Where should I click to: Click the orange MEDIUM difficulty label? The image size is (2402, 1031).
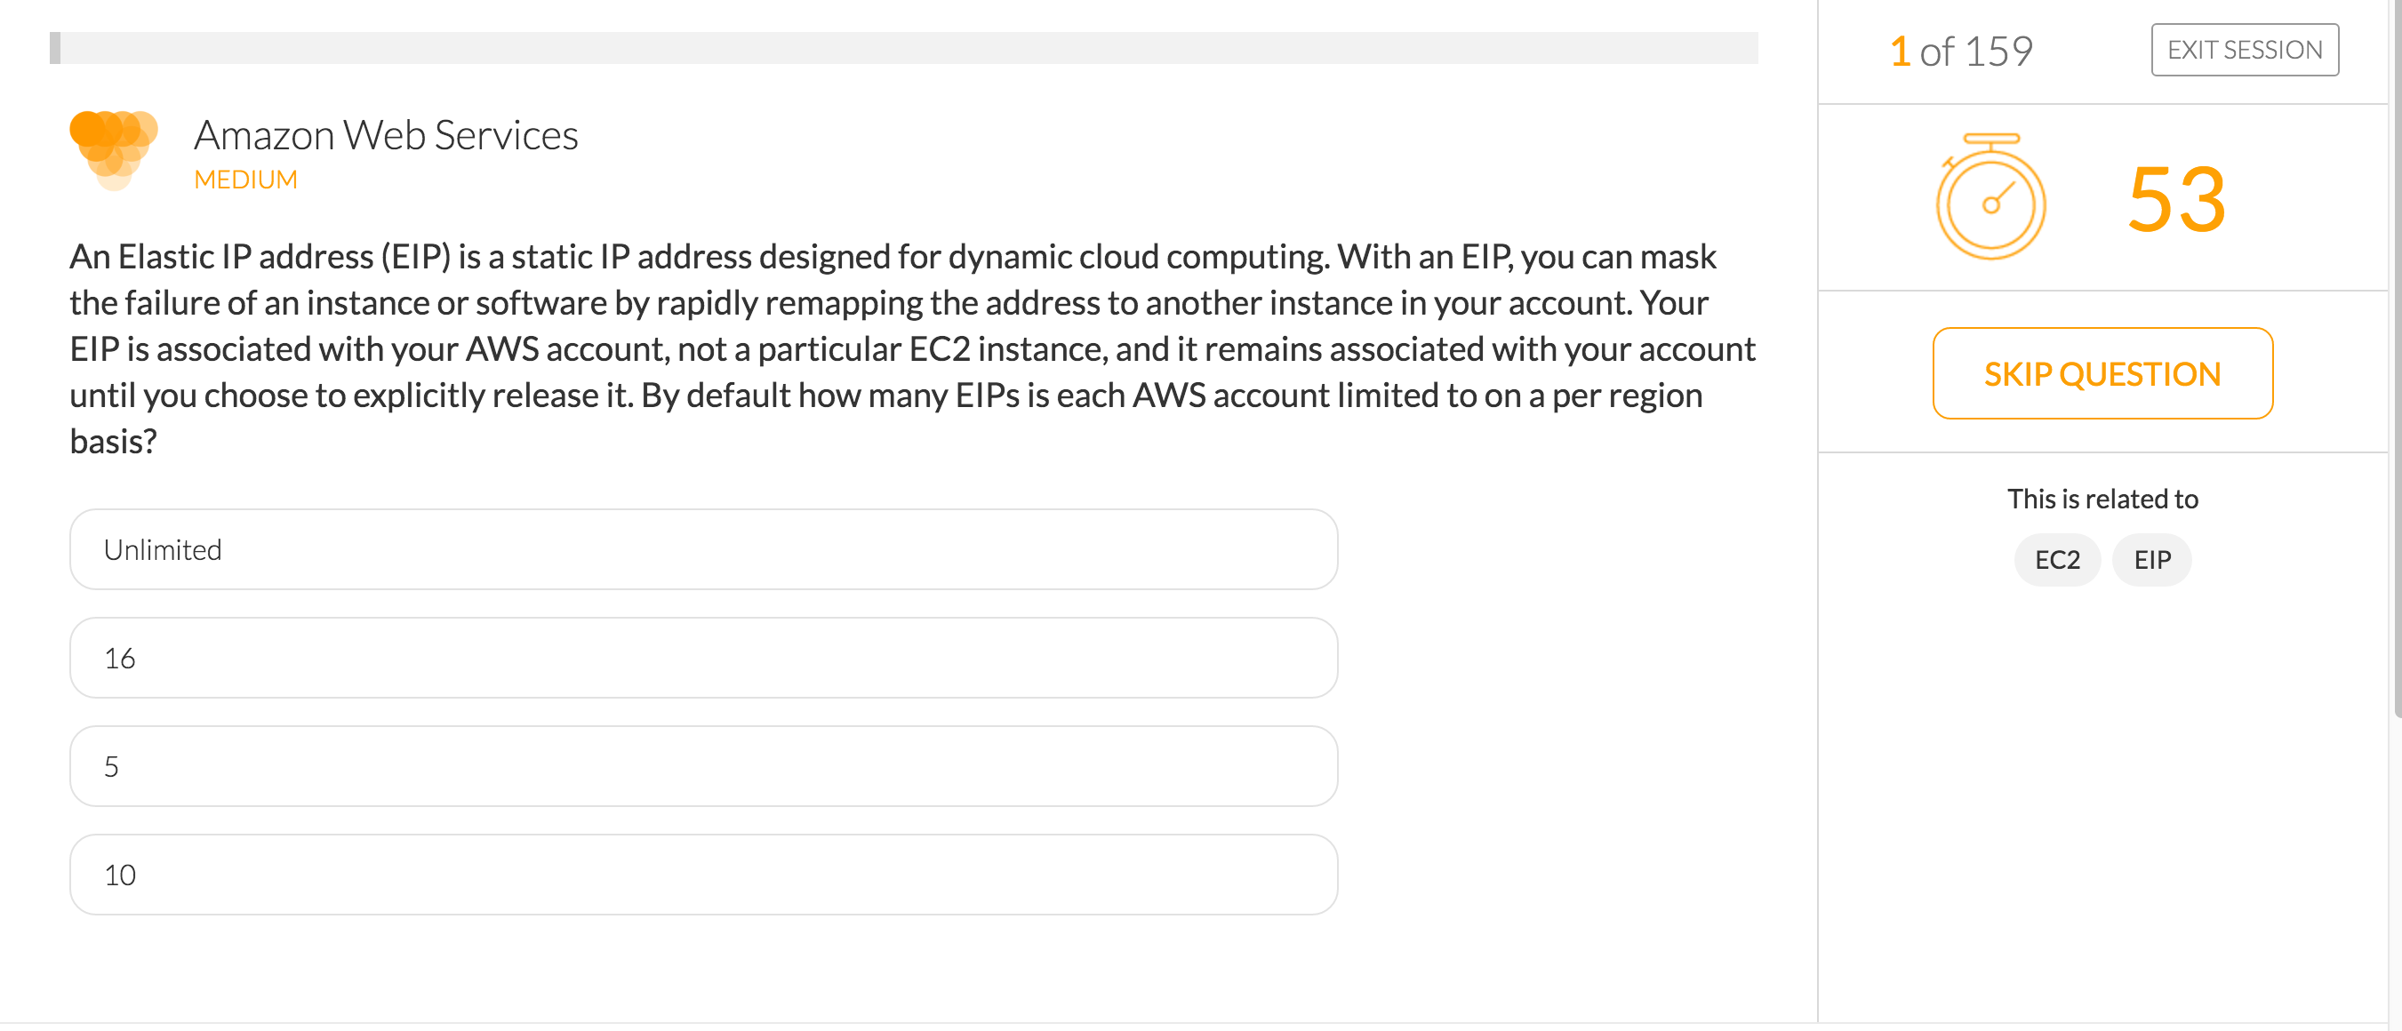tap(245, 179)
